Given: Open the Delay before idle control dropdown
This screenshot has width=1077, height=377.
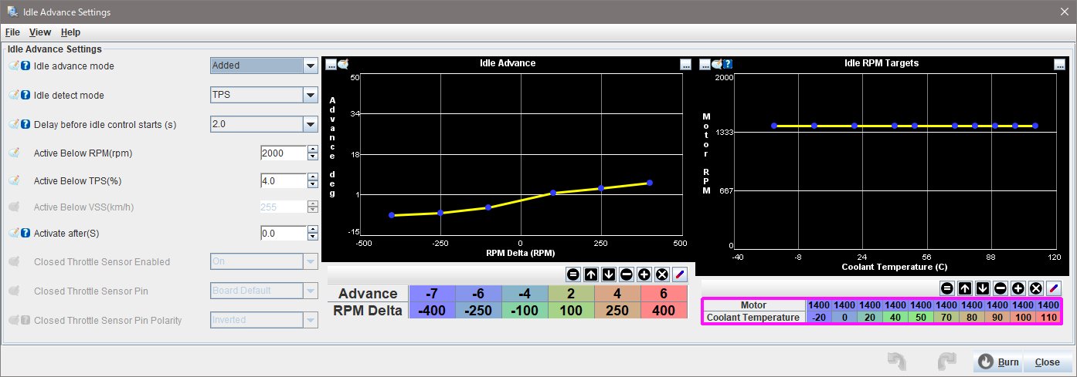Looking at the screenshot, I should coord(311,123).
